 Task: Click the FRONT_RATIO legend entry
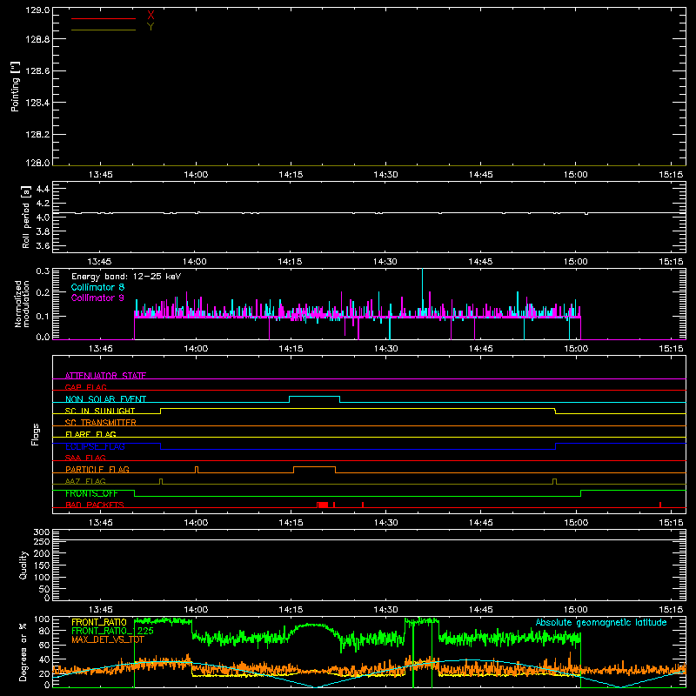click(99, 622)
